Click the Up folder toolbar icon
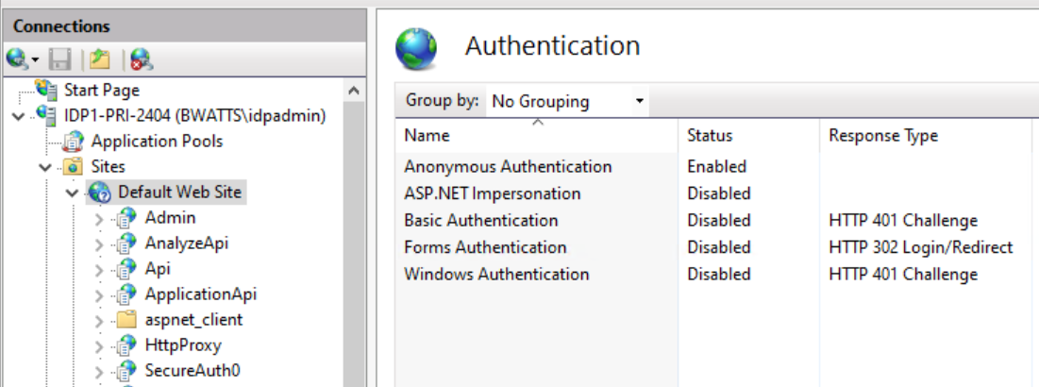The height and width of the screenshot is (387, 1039). (100, 59)
